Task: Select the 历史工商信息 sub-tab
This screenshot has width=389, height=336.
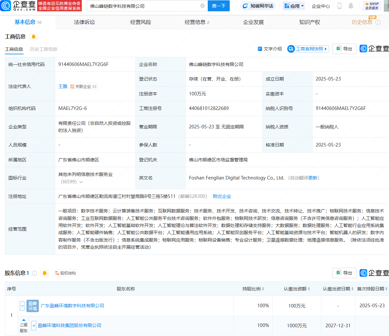Action: click(44, 49)
